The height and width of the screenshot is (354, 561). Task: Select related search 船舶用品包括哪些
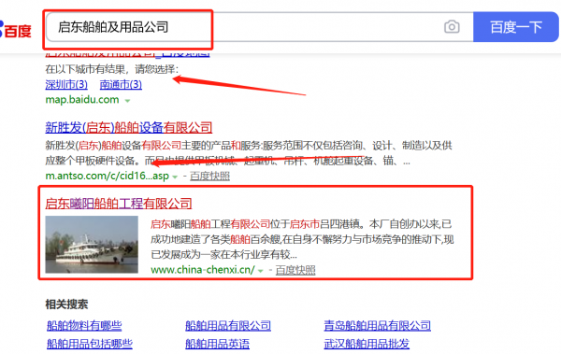coord(90,344)
